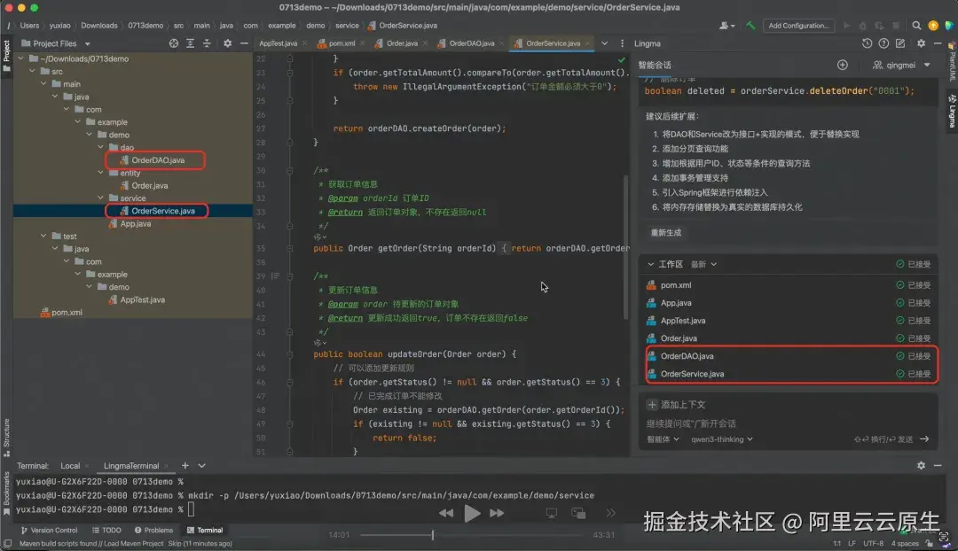958x551 pixels.
Task: Open Bookmarks tool window sidebar button
Action: pyautogui.click(x=7, y=493)
